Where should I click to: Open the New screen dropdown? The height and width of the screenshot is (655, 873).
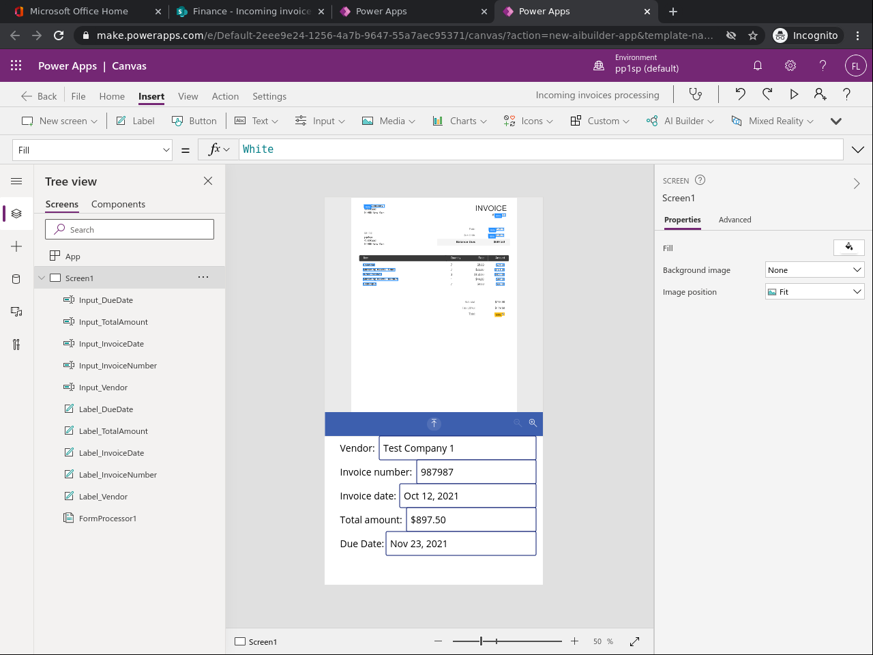pos(60,121)
